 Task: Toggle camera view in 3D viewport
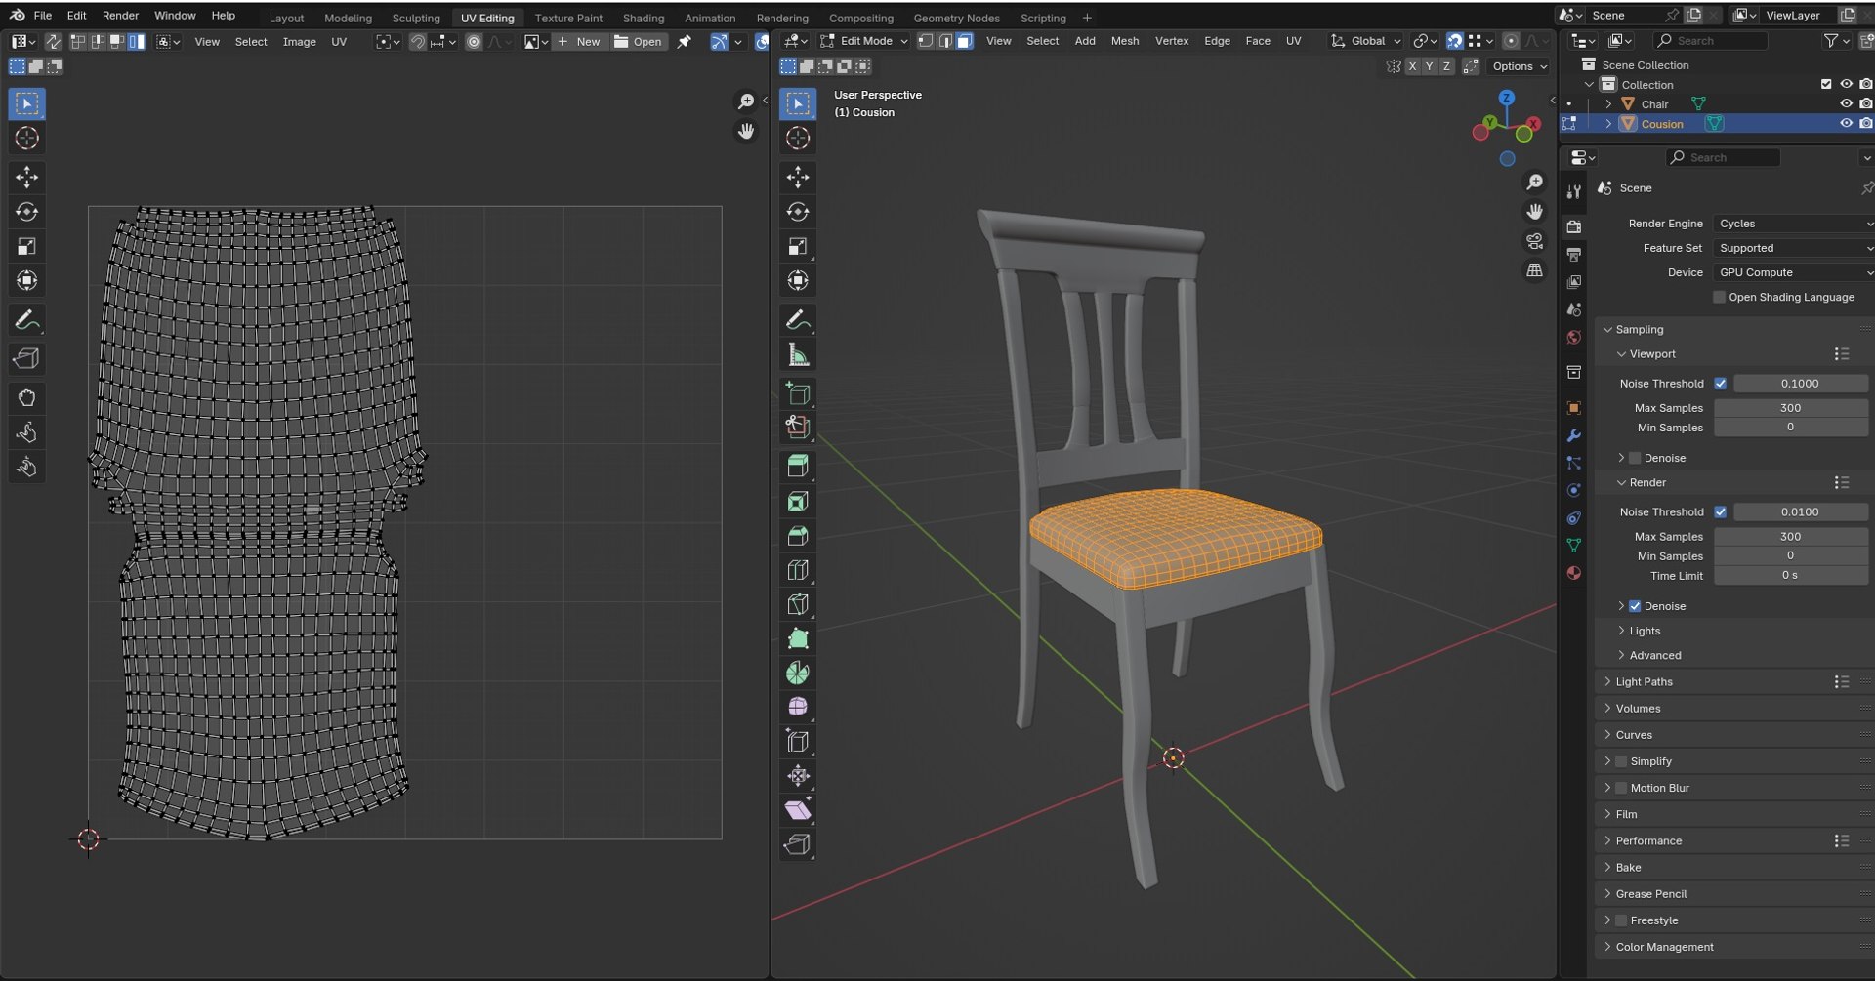1534,241
